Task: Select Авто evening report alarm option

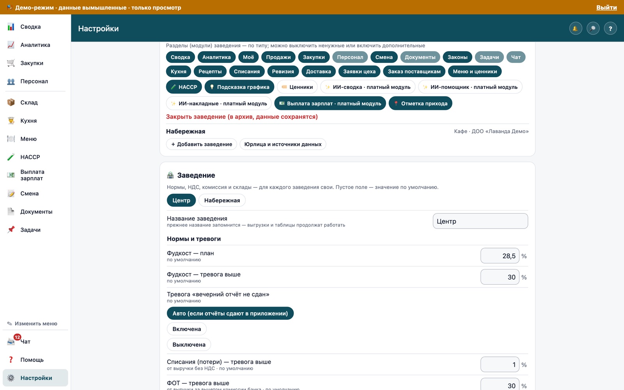Action: coord(230,314)
